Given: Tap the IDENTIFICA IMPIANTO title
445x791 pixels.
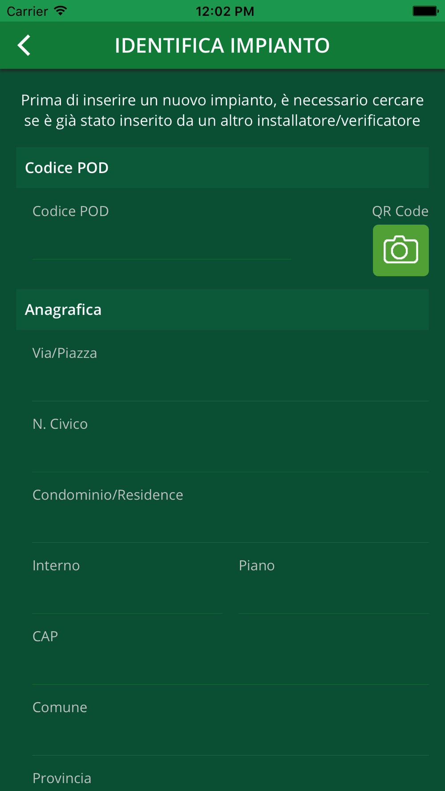Looking at the screenshot, I should pyautogui.click(x=222, y=45).
